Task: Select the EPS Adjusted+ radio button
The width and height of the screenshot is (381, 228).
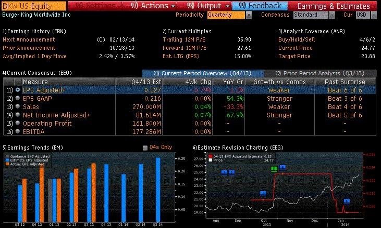Action: 18,90
